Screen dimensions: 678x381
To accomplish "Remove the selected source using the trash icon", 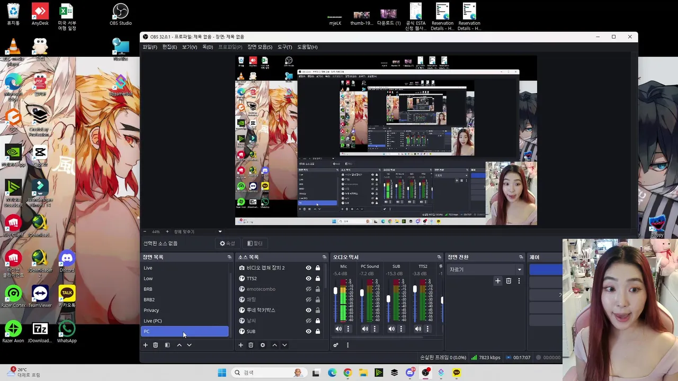I will 251,345.
